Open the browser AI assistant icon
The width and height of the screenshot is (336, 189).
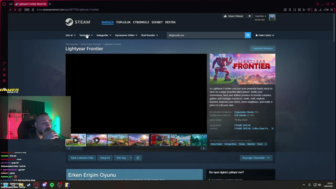pos(327,10)
